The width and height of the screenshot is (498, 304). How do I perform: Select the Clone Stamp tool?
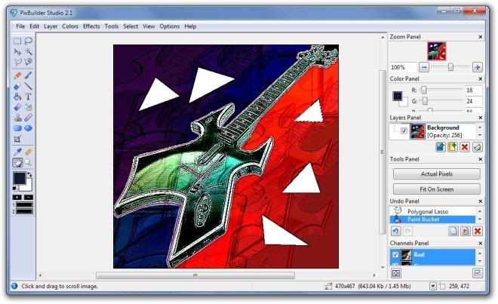[17, 118]
